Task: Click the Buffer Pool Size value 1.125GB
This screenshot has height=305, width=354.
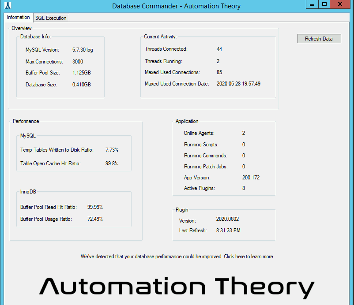Action: [82, 73]
